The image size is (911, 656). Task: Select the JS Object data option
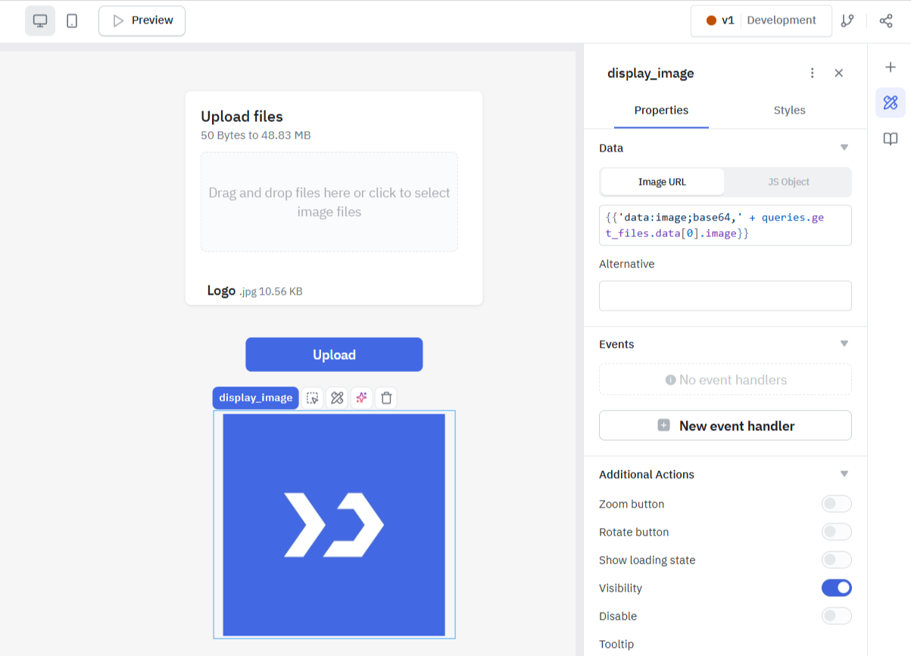click(x=788, y=182)
